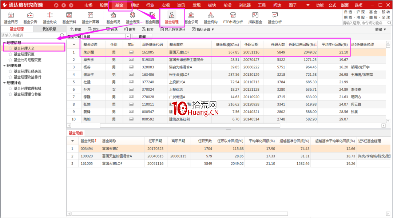Viewport: 393px width, 218px height.
Task: Open the ETF市场分析 tool
Action: coord(233,18)
